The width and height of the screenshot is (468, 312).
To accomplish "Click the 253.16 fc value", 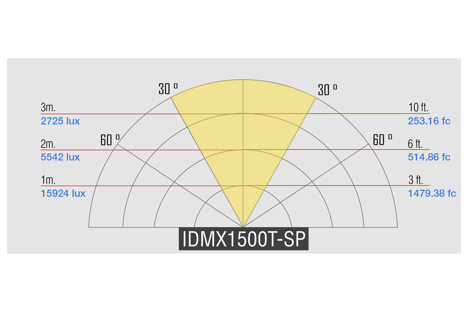I will 429,121.
